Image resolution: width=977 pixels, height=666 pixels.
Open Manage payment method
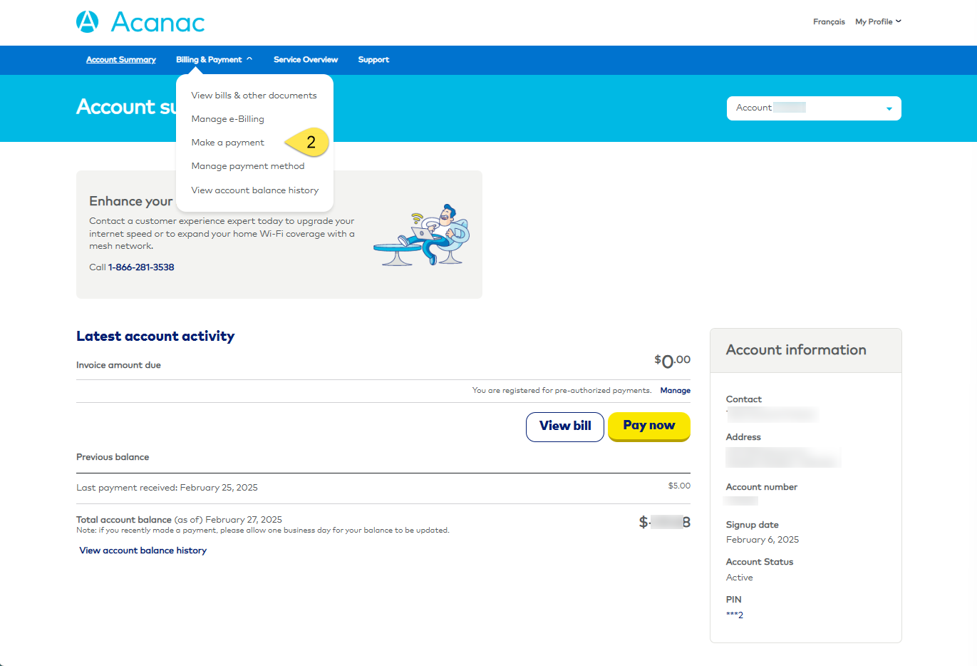[x=247, y=166]
